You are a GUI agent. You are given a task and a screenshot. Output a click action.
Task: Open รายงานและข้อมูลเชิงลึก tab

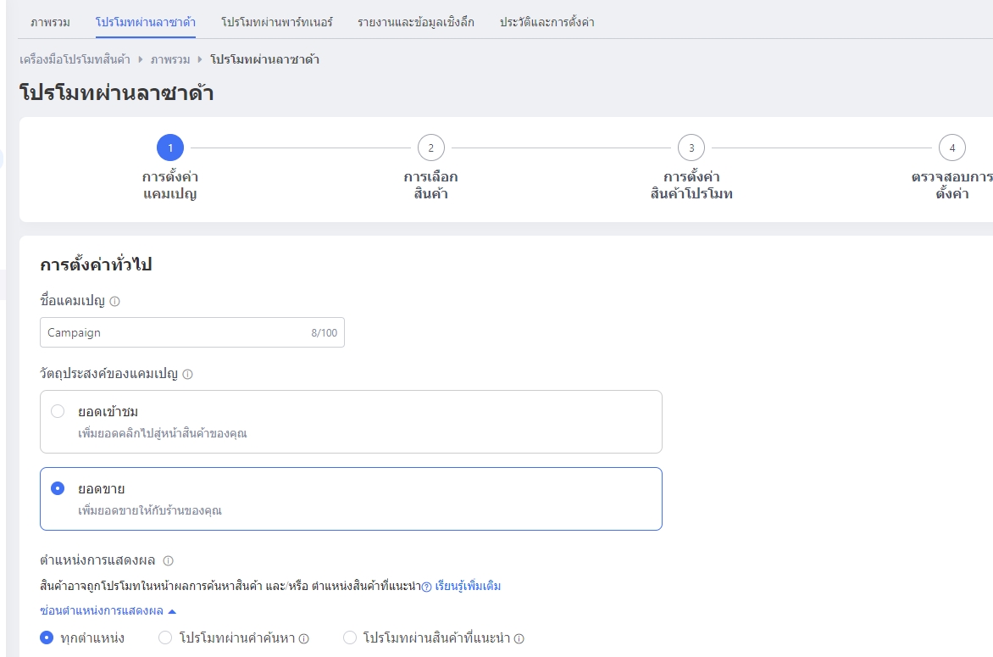pyautogui.click(x=416, y=22)
